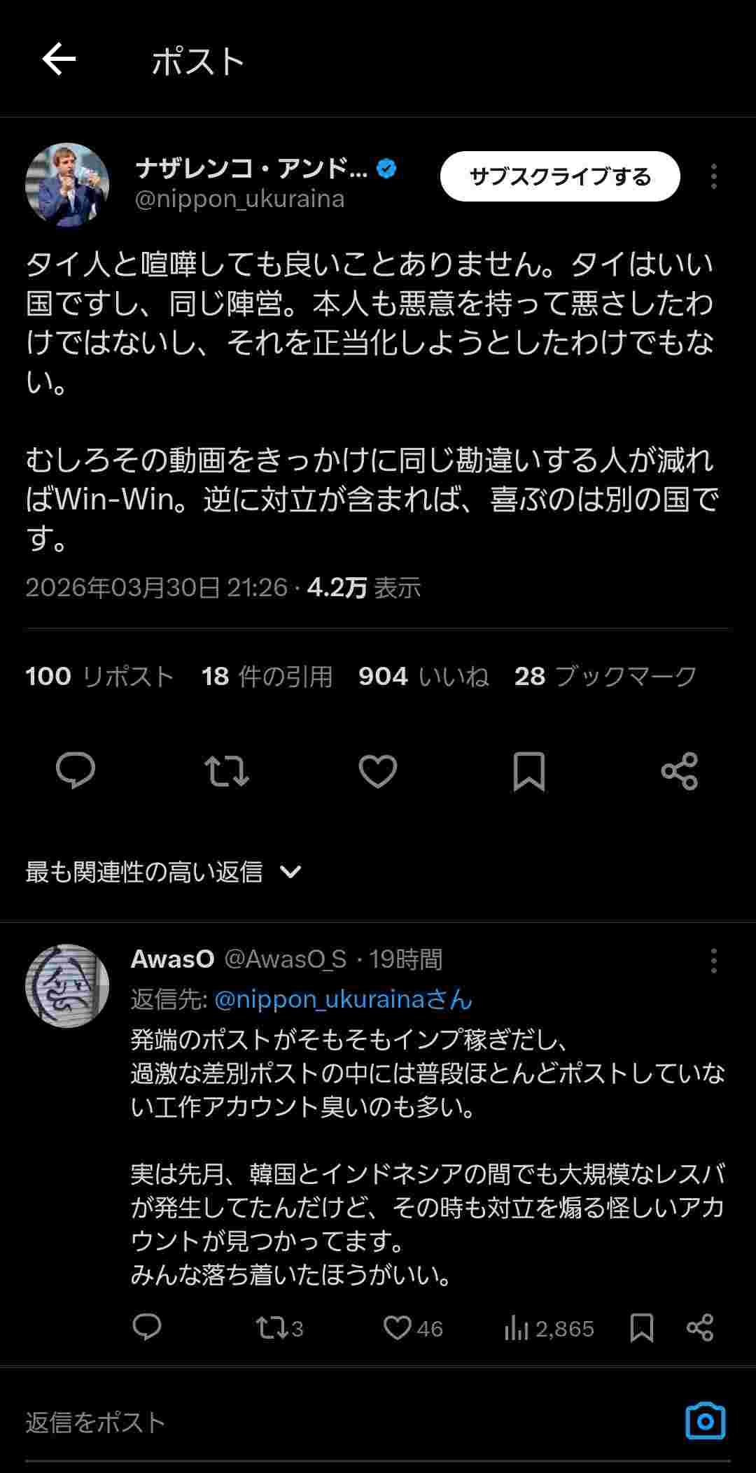Image resolution: width=756 pixels, height=1473 pixels.
Task: Share the main post via share icon
Action: point(680,771)
